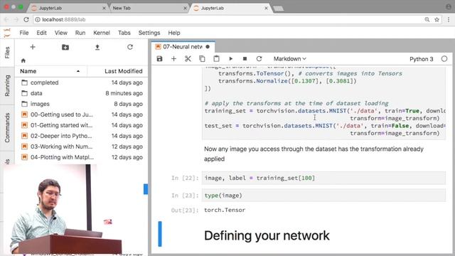This screenshot has width=455, height=256.
Task: Switch to the Commands sidebar tab
Action: (7, 128)
